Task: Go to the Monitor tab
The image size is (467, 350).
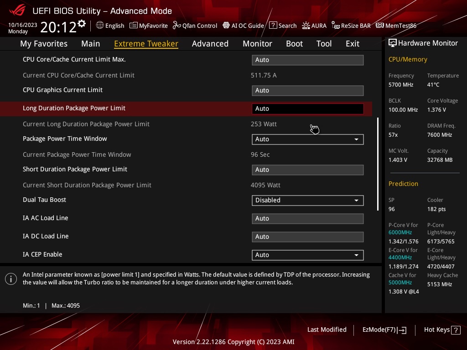Action: tap(257, 44)
